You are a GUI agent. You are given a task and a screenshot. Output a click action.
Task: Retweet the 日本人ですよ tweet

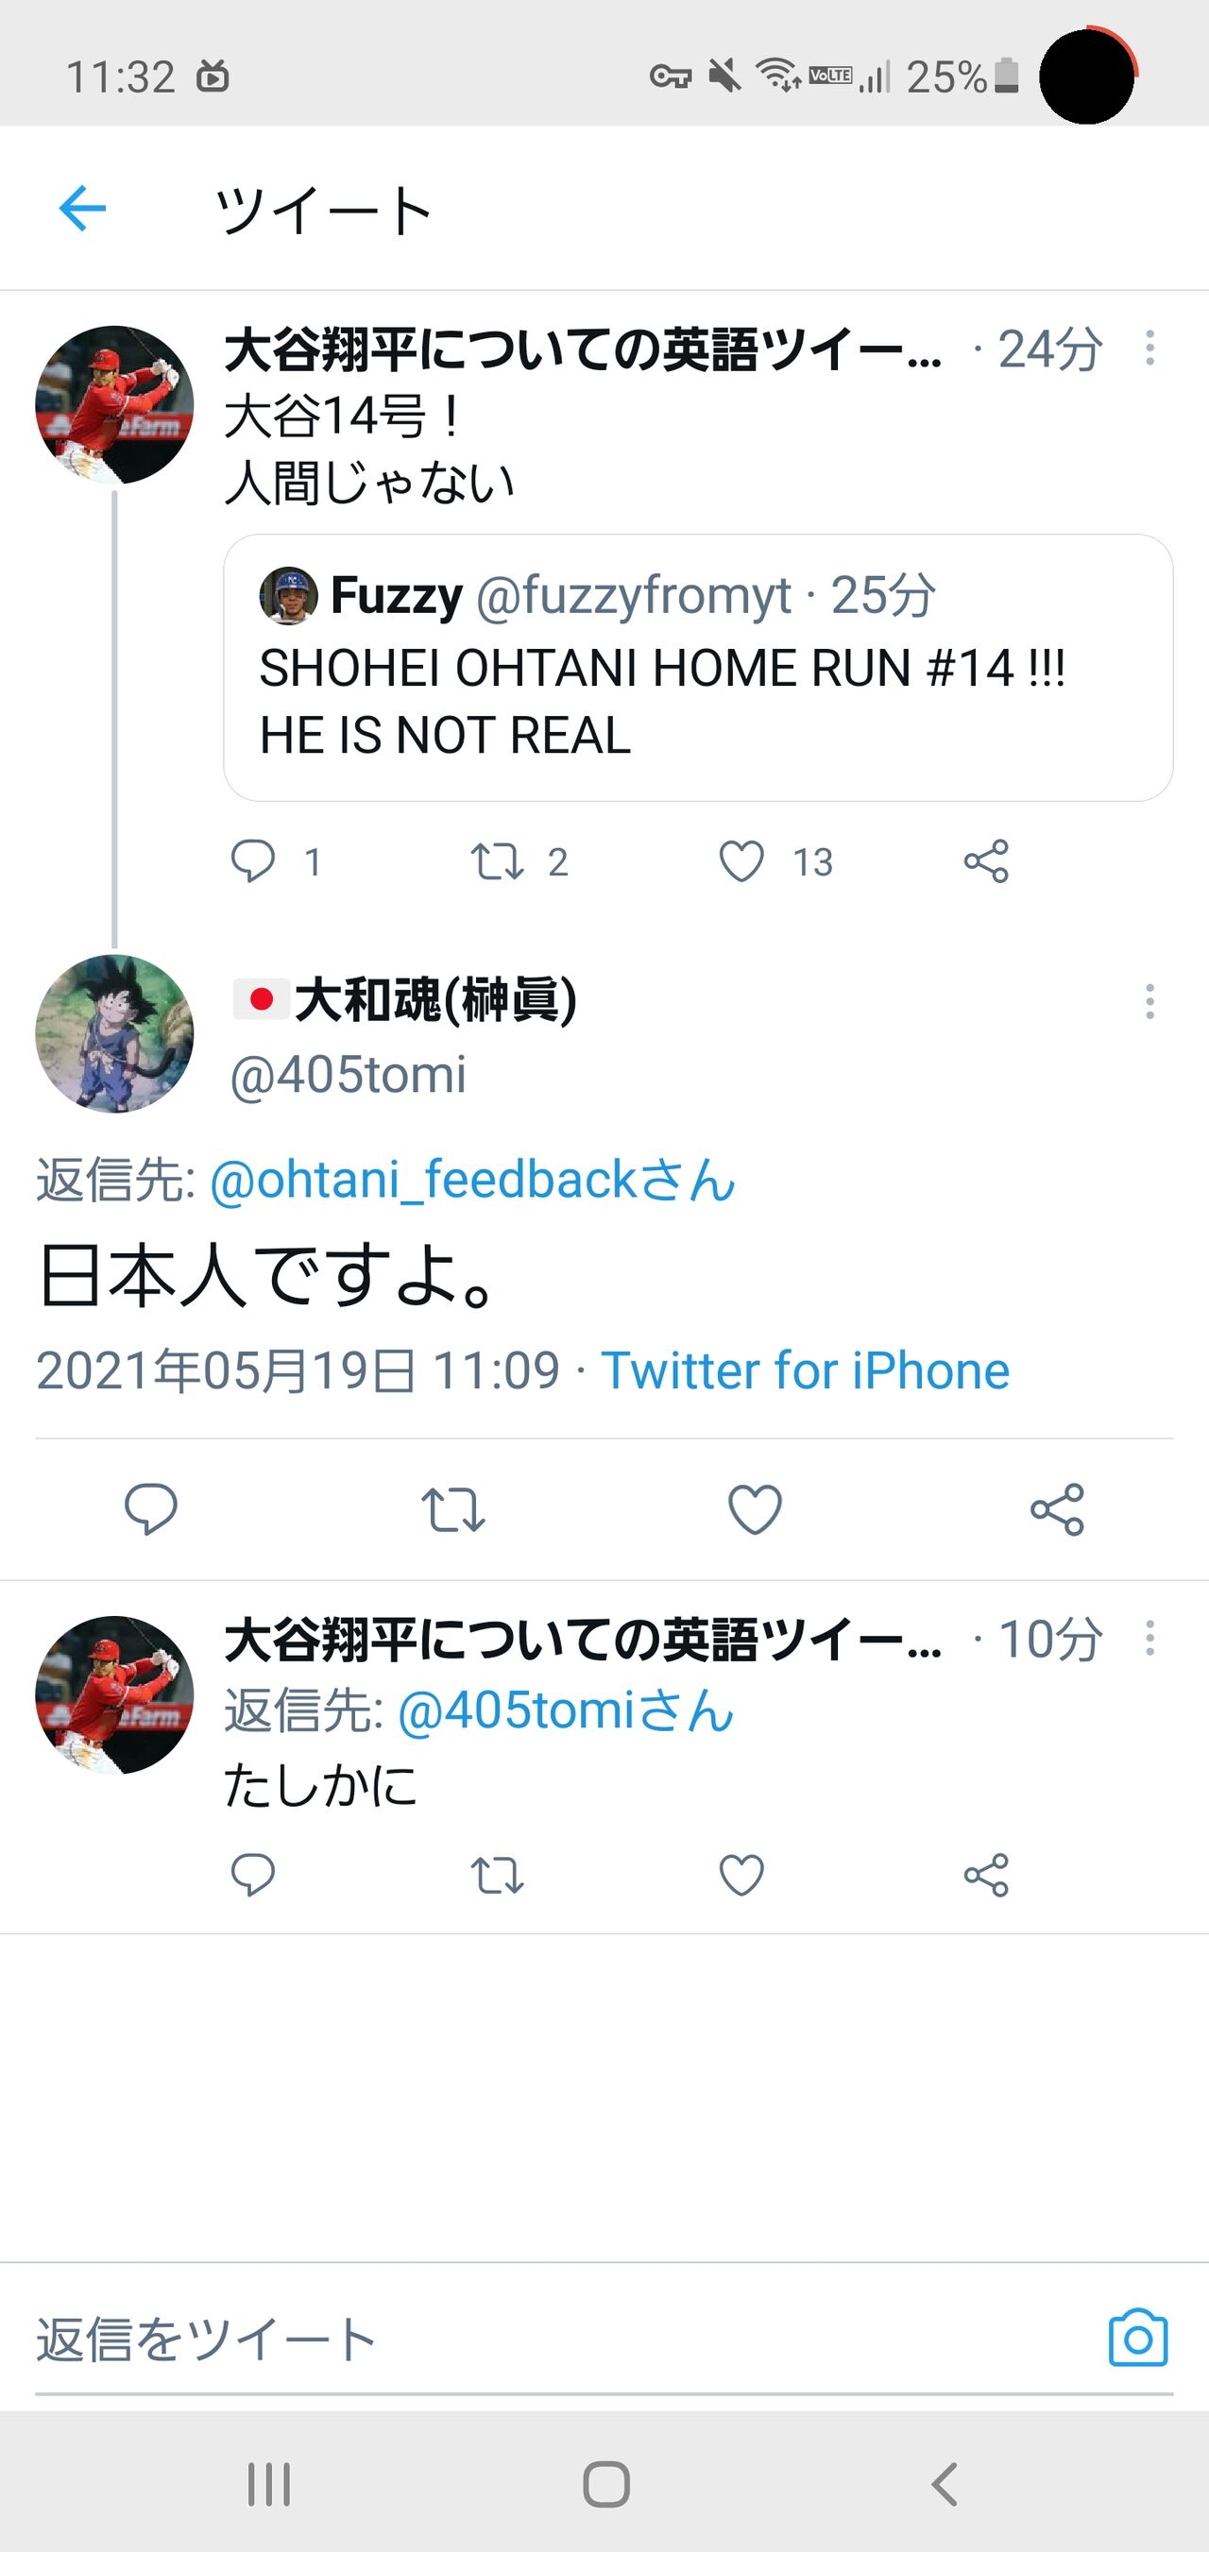pyautogui.click(x=452, y=1508)
